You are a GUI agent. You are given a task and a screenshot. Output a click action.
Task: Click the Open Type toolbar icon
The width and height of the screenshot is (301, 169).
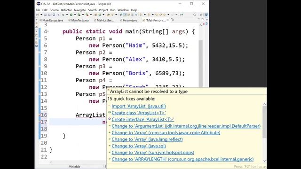(x=108, y=15)
